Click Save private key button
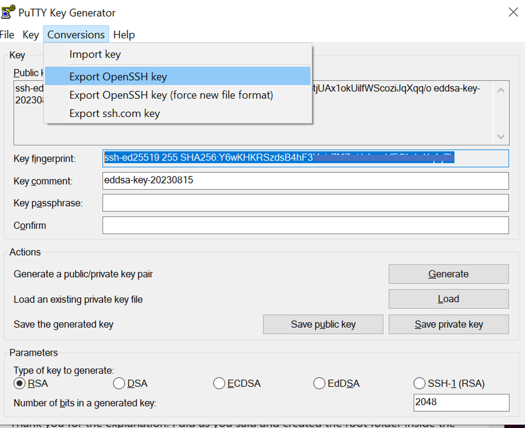Screen dimensions: 525x428 (x=449, y=324)
